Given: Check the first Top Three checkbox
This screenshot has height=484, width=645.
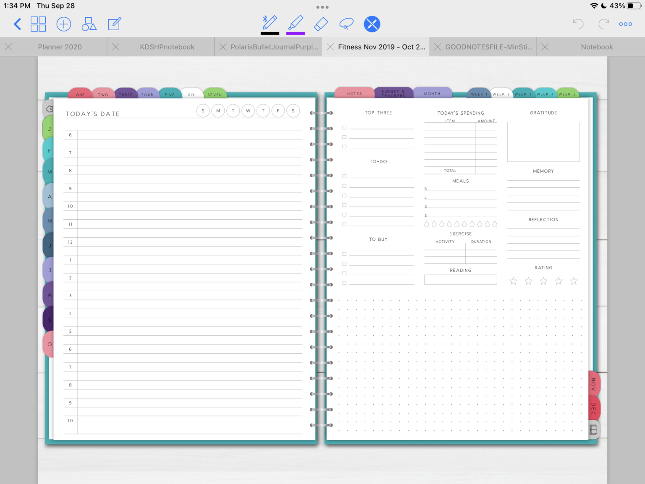Looking at the screenshot, I should [344, 127].
